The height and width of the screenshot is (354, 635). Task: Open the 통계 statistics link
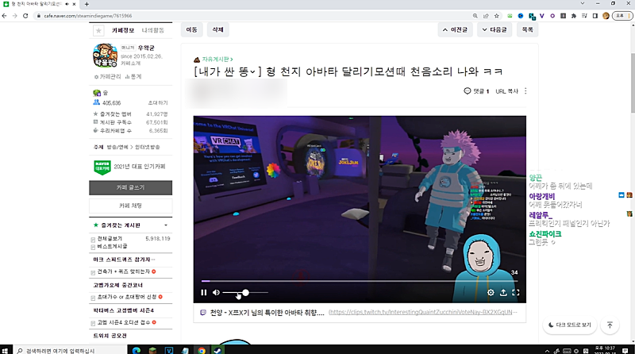click(133, 76)
